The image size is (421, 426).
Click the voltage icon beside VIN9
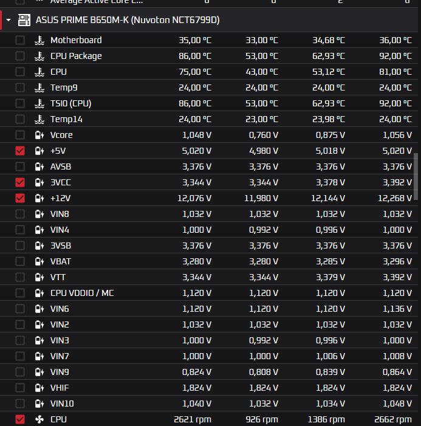point(39,372)
